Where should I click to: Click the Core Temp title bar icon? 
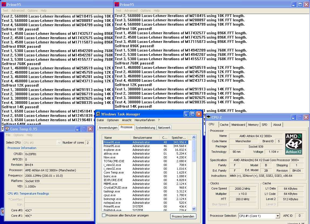(7, 129)
